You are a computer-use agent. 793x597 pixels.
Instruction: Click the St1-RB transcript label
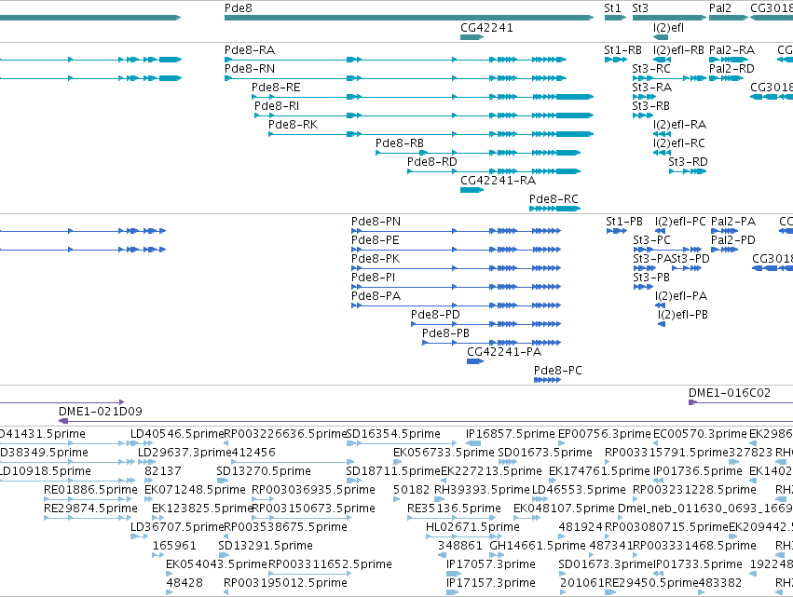pyautogui.click(x=623, y=50)
